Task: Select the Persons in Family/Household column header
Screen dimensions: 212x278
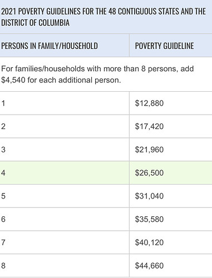Action: point(65,46)
